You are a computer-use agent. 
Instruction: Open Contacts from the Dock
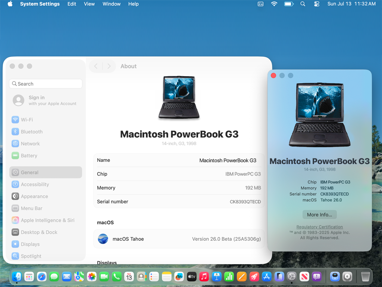point(141,277)
